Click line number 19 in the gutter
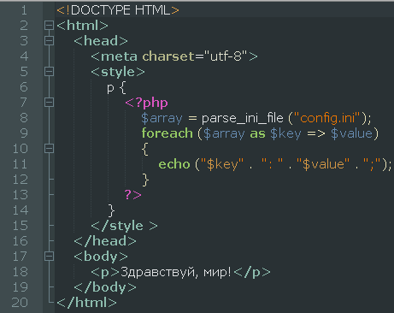The image size is (394, 313). point(20,287)
